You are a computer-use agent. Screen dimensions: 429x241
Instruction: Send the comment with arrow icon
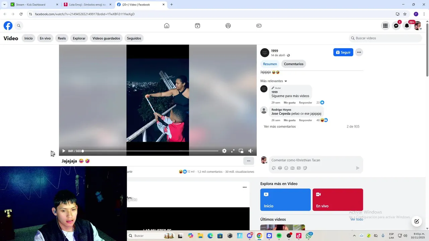click(x=358, y=168)
